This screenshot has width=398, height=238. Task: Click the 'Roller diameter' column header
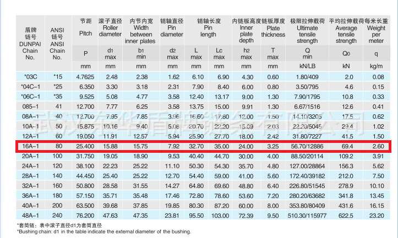[110, 31]
